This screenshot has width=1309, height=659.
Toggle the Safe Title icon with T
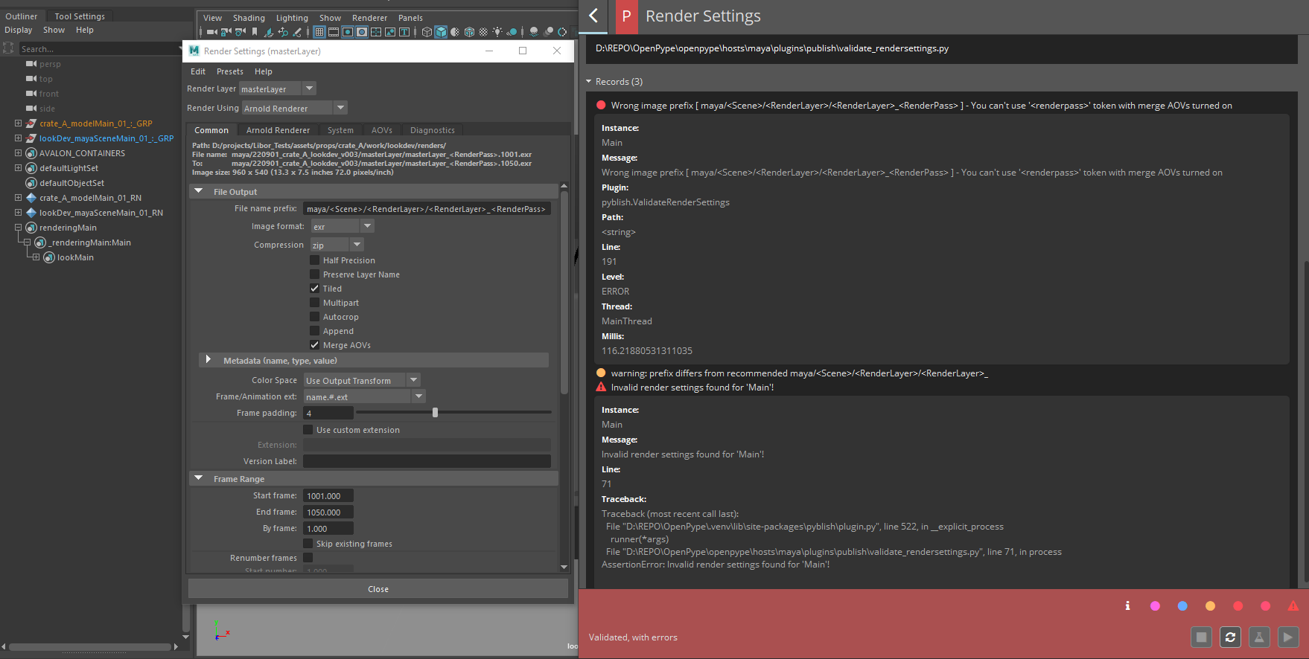[x=404, y=32]
